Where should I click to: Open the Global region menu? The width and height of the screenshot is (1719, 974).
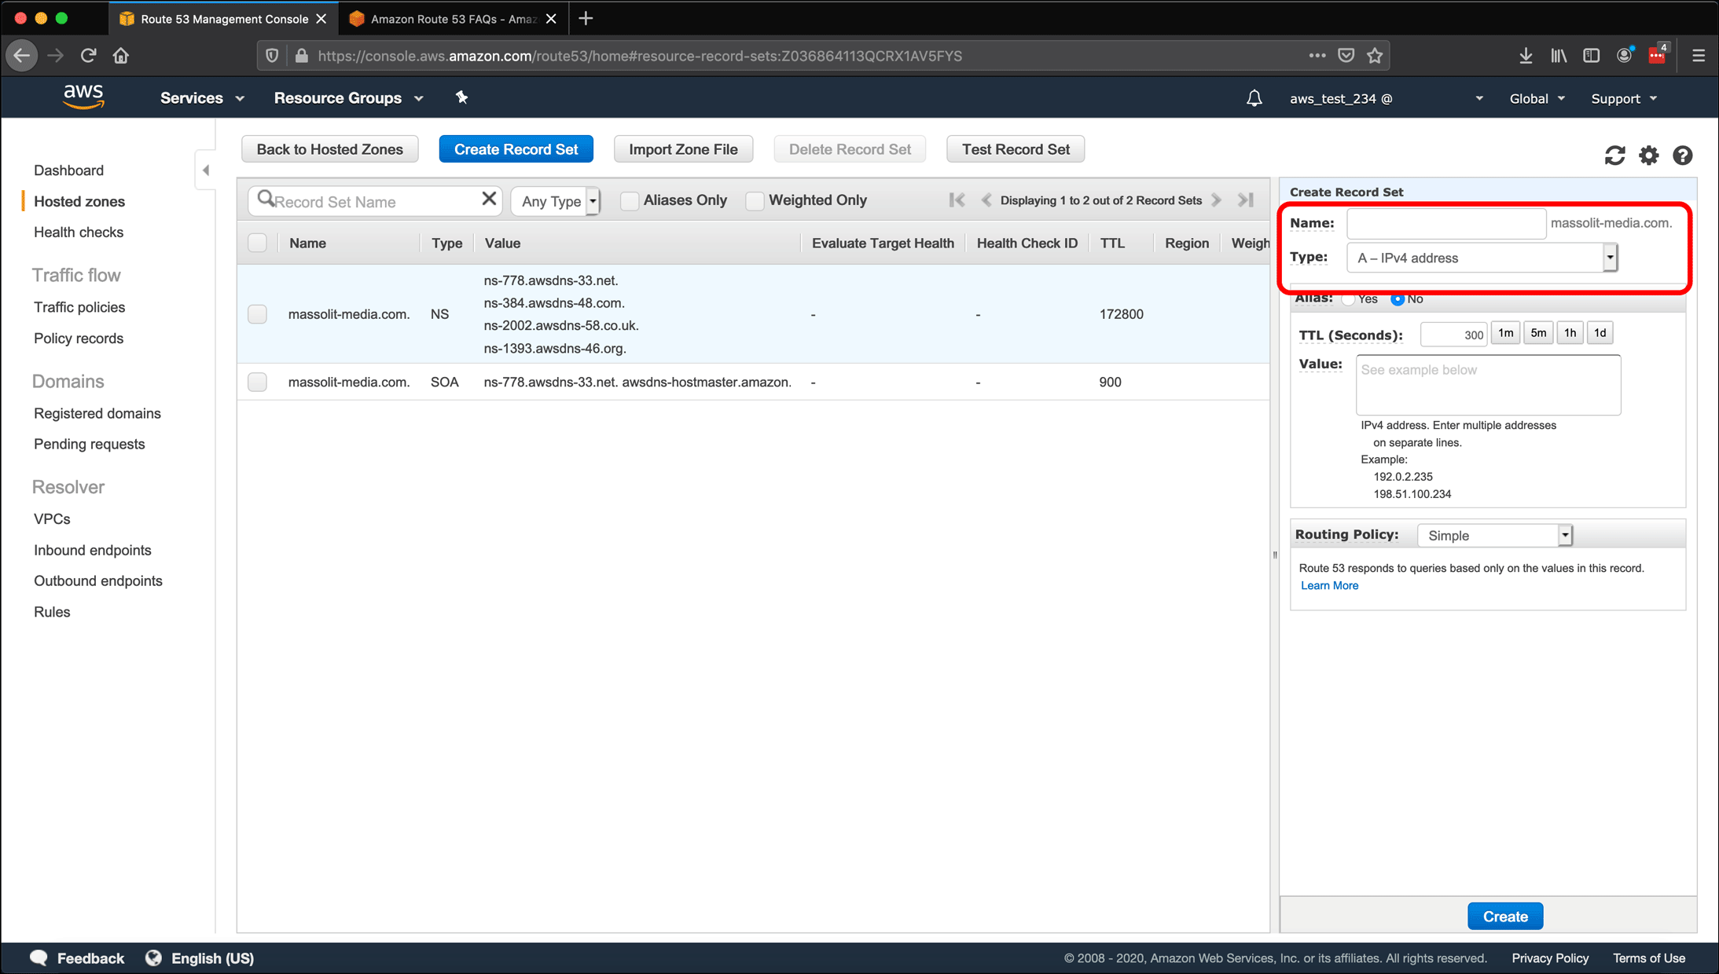pos(1537,99)
